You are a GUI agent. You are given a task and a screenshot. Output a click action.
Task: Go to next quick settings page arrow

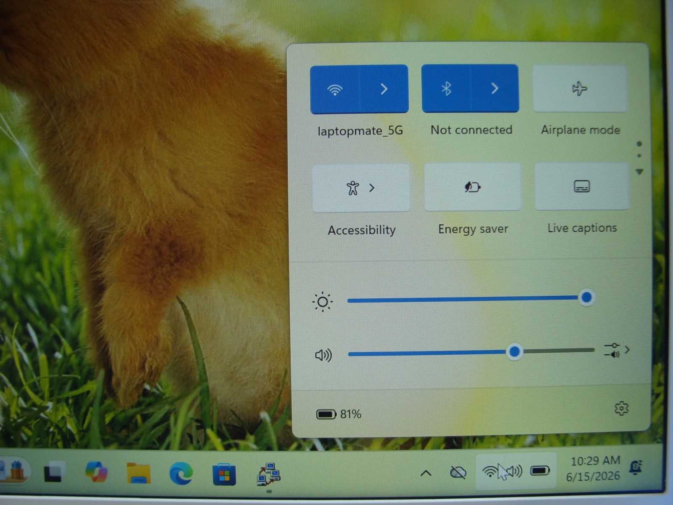(639, 172)
